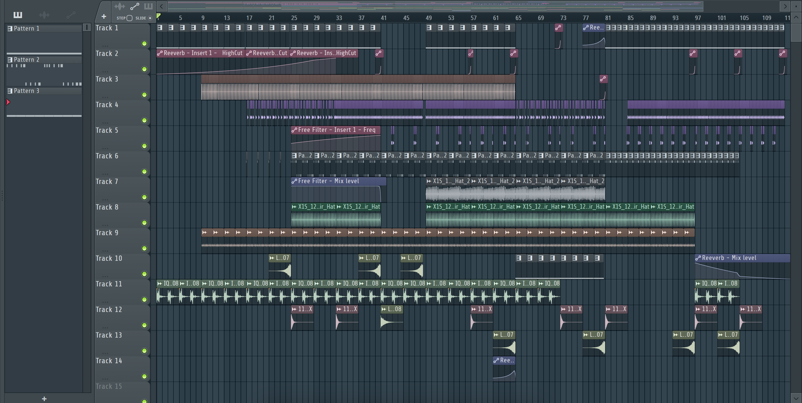Open the first X1S_12..ir_Hat clip menu on Track 8
Screen dimensions: 802x403
(294, 207)
